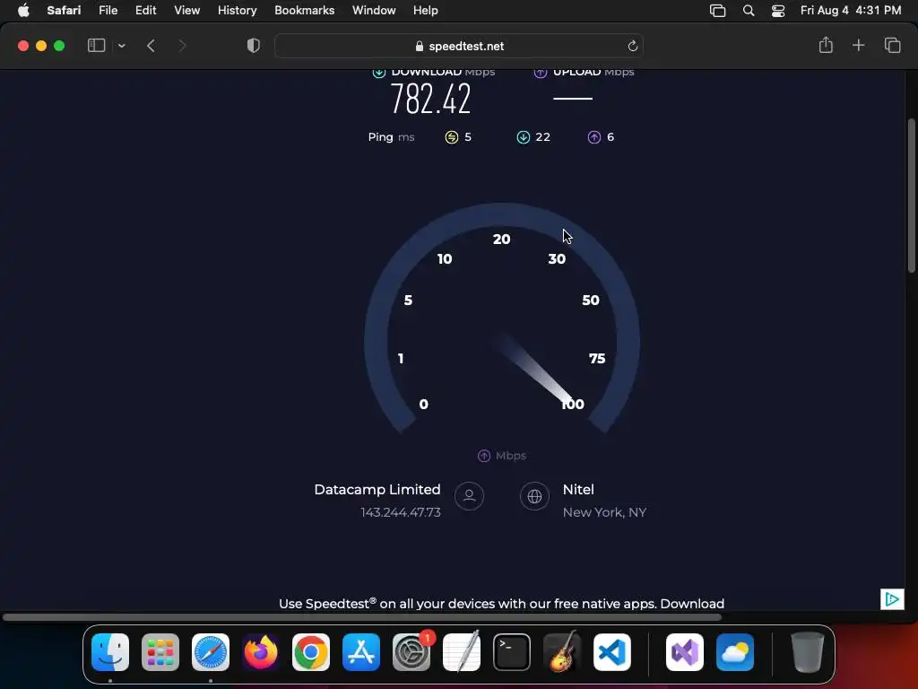Open the Edit menu

point(146,11)
